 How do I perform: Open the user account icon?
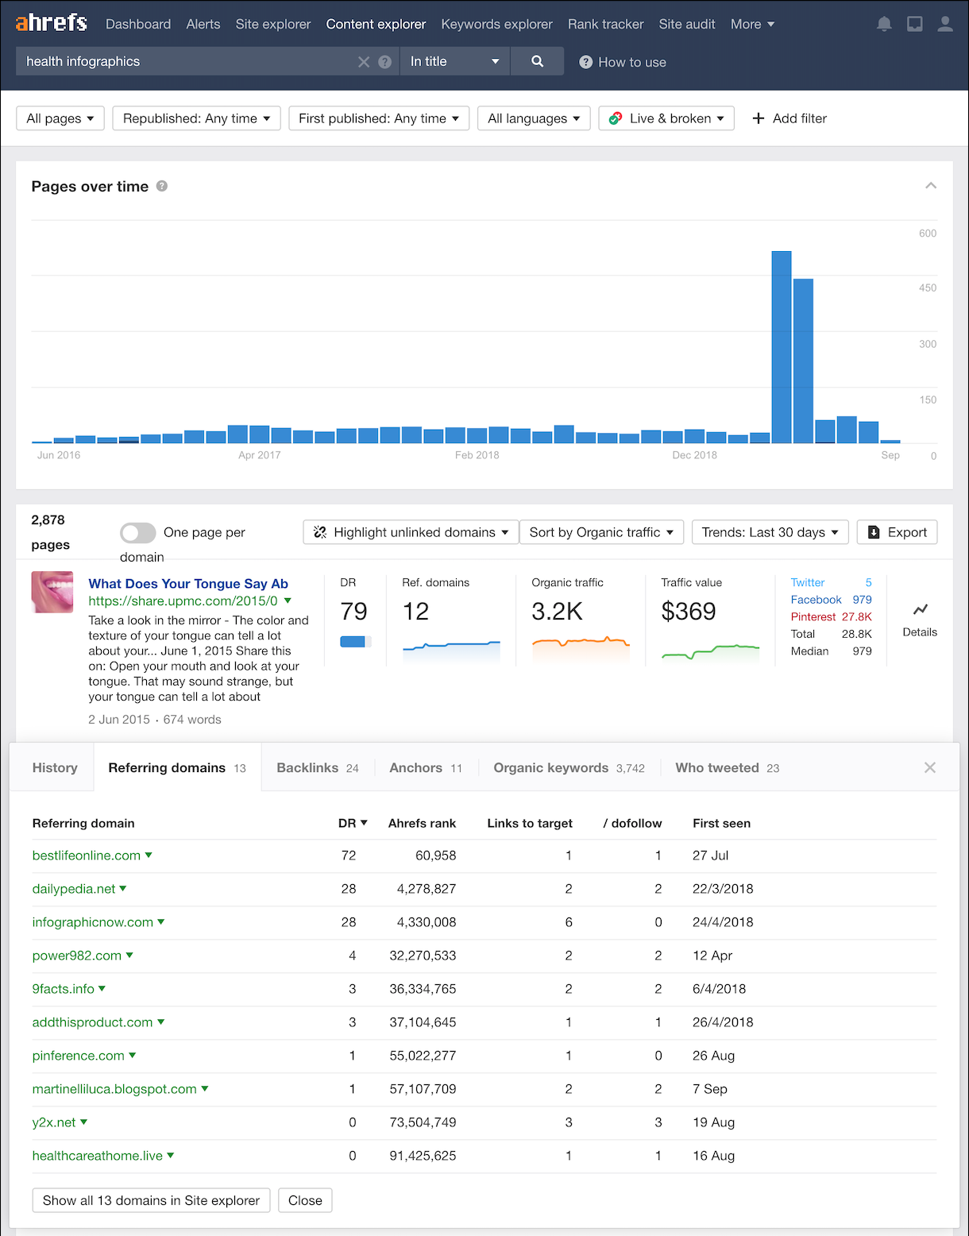[x=945, y=24]
